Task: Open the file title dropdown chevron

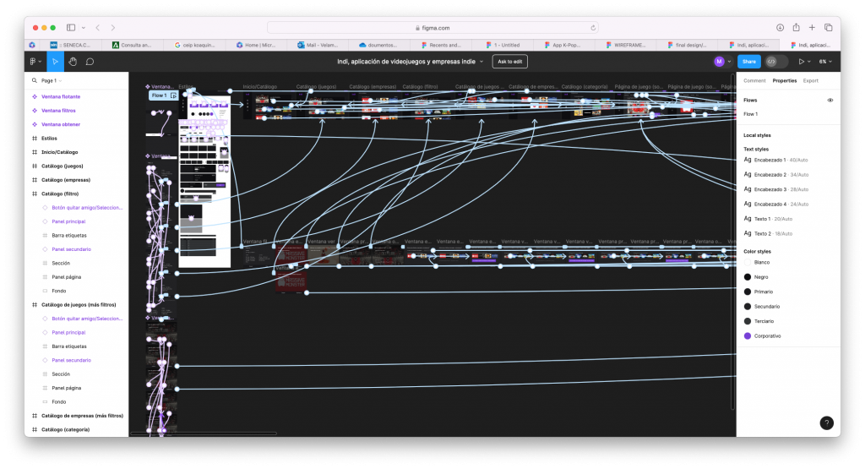Action: coord(482,62)
